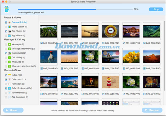Select the Safari Bookmark (104) category
The width and height of the screenshot is (166, 116).
[22, 88]
